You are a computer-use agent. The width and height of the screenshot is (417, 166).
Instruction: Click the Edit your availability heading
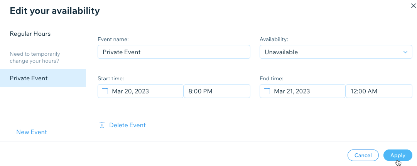(x=54, y=11)
